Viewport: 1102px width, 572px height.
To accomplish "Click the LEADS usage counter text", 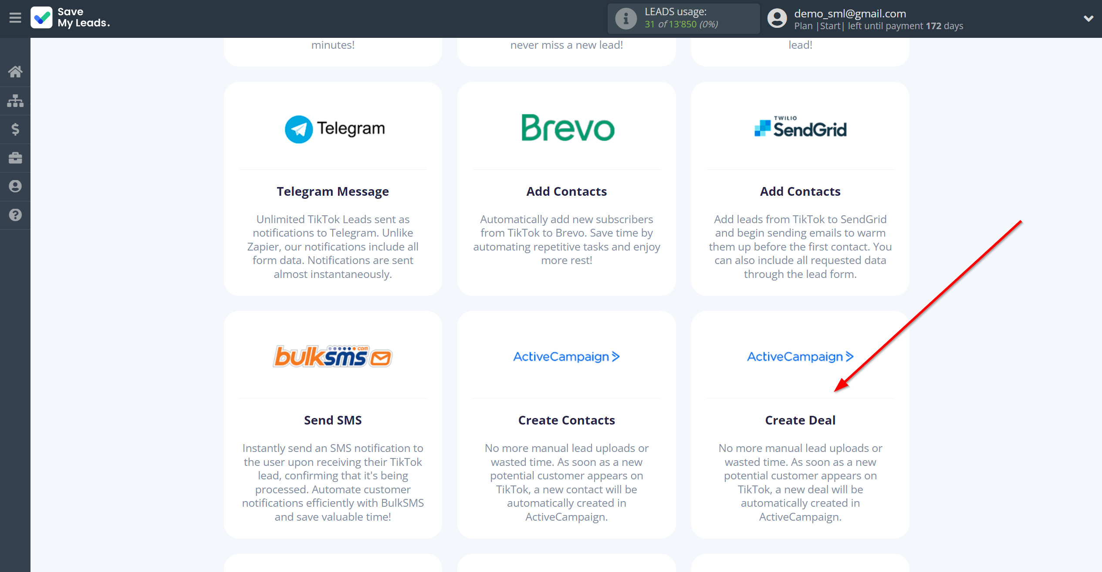I will [681, 24].
